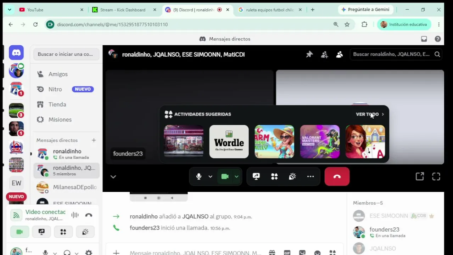The width and height of the screenshot is (453, 255).
Task: Open output device dropdown in user panel
Action: (76, 253)
